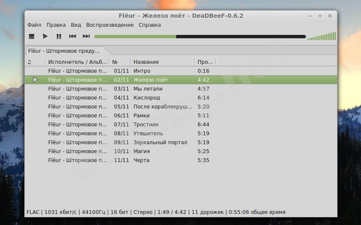
Task: Select the track Зеркальный портал
Action: (x=160, y=142)
